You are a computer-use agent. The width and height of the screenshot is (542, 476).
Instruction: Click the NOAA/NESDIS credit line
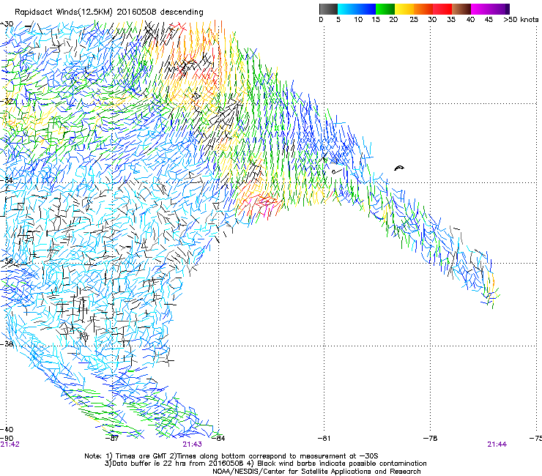316,472
